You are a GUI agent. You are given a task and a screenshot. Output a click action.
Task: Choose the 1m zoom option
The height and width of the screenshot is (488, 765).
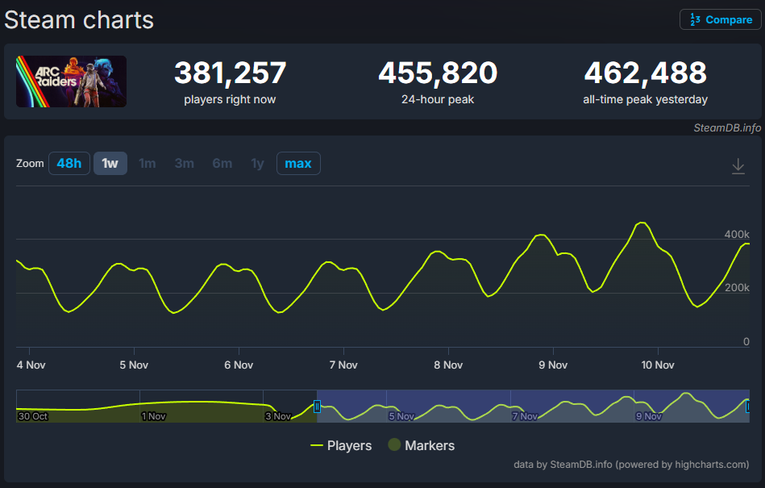pos(148,164)
